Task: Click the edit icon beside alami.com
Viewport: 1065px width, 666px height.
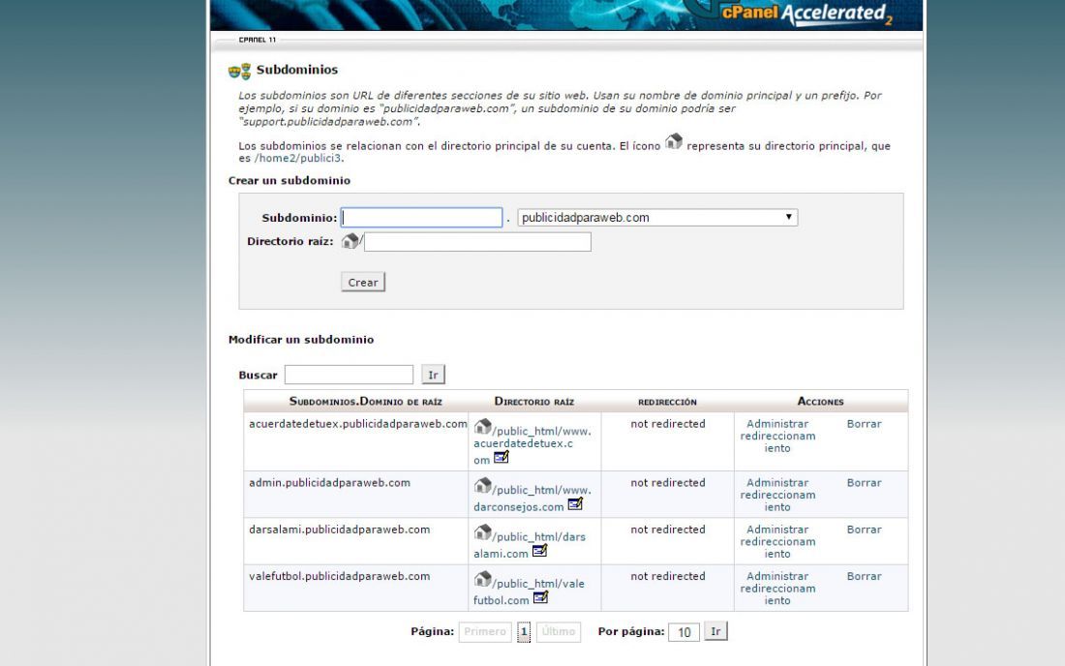Action: pyautogui.click(x=539, y=551)
